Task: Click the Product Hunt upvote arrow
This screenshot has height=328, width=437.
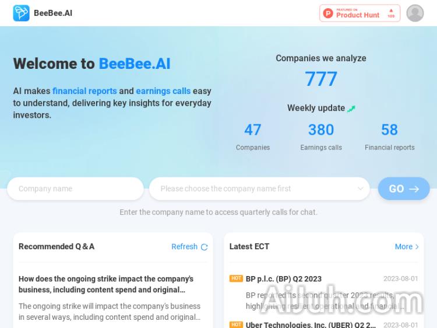Action: [391, 12]
